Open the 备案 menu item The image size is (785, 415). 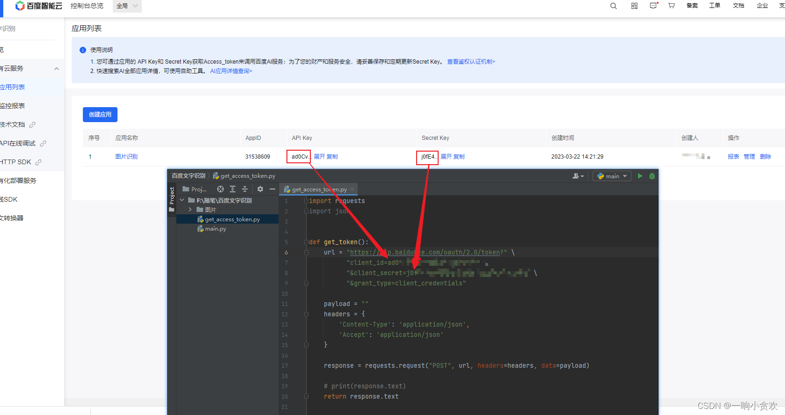(x=692, y=6)
